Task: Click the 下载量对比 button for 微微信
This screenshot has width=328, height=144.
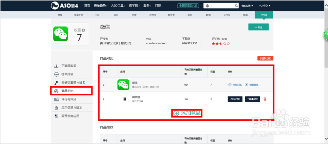Action: click(253, 99)
